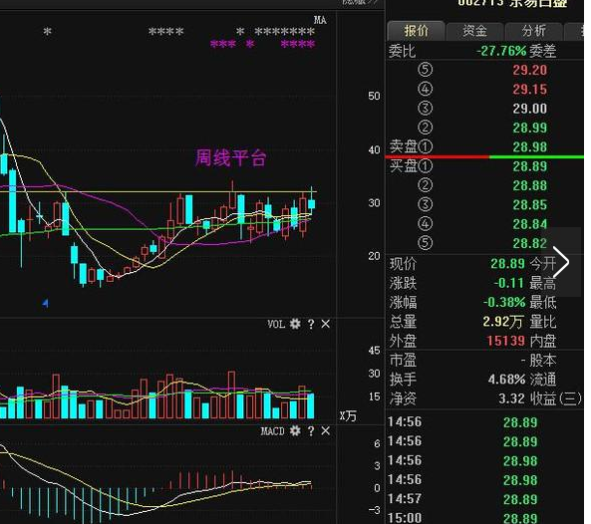Screen dimensions: 591x524
Task: Select buy level 2 price 28.88
Action: [529, 185]
